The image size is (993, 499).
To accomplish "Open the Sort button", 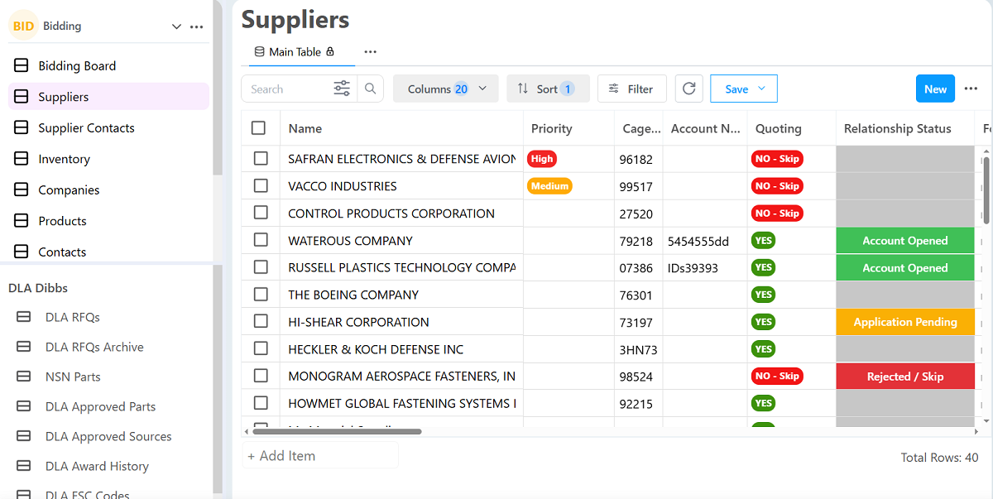I will tap(548, 89).
